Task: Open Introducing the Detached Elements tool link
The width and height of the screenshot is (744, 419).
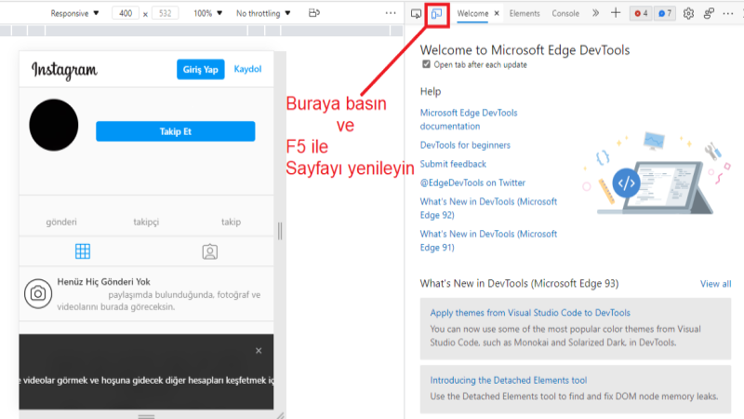Action: coord(508,380)
